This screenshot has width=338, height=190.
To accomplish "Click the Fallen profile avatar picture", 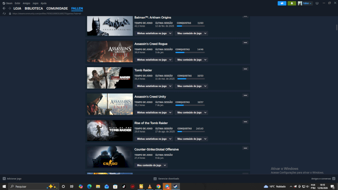I will [x=300, y=3].
